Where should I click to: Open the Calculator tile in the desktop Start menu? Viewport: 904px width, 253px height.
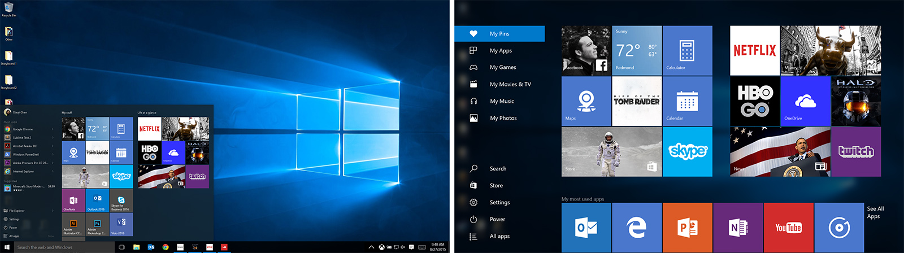(121, 129)
